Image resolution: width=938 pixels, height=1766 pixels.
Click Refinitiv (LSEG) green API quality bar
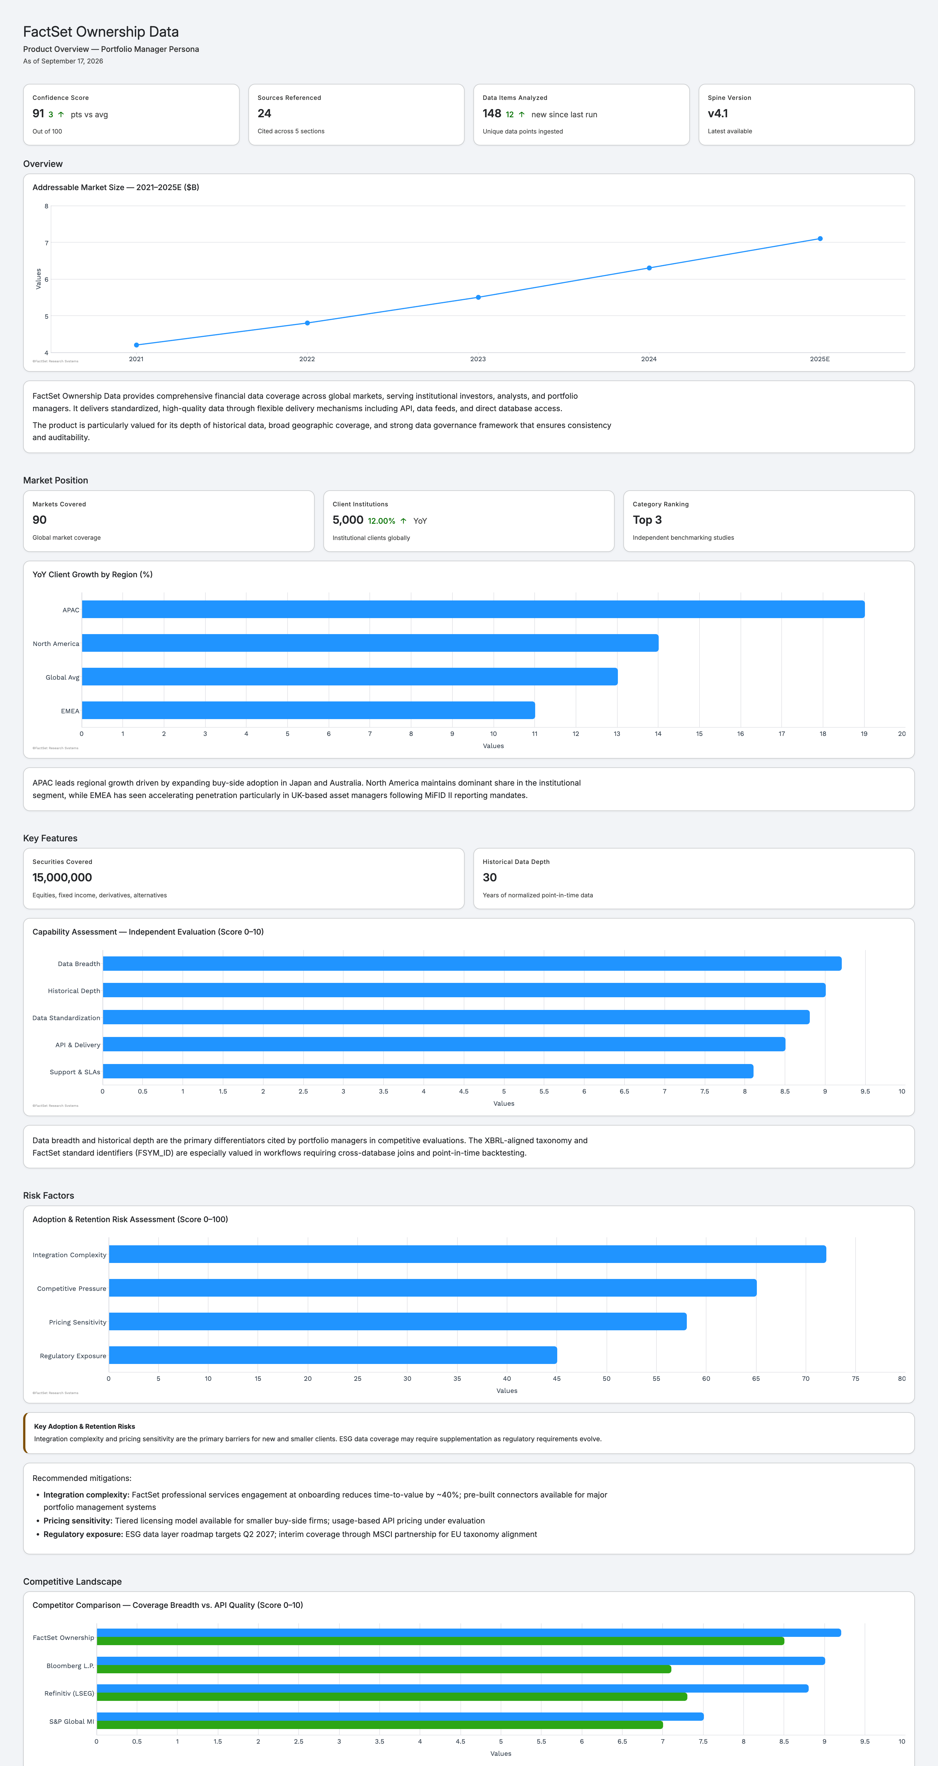392,1697
